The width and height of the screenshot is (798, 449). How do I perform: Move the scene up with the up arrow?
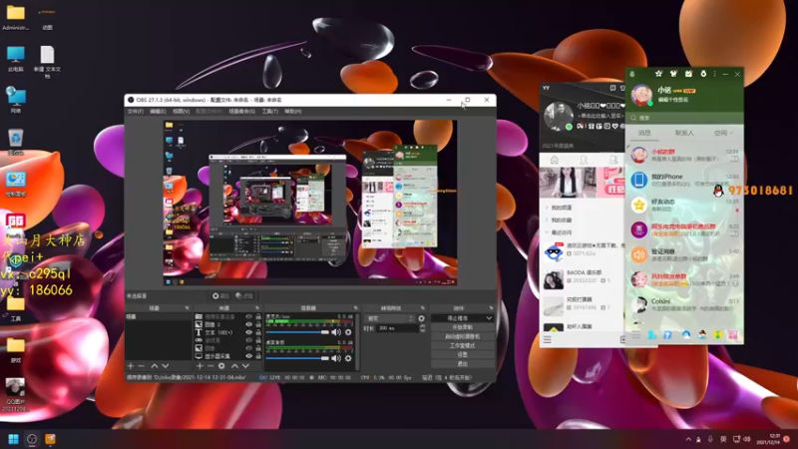155,366
